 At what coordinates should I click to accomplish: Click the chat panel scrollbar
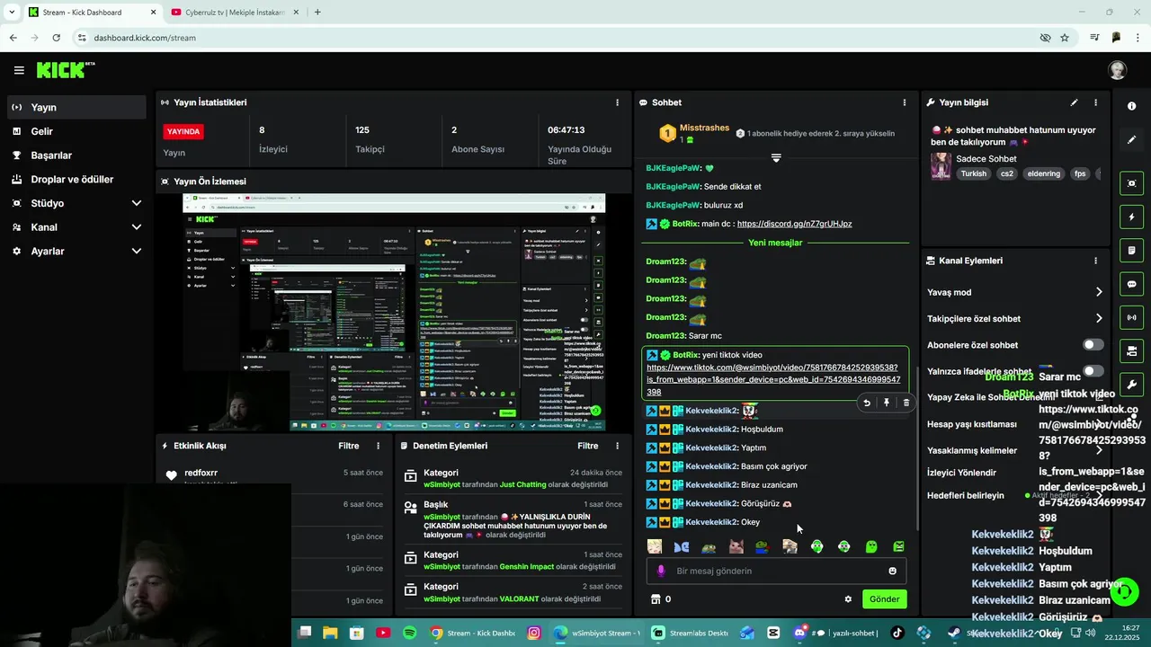pos(916,448)
